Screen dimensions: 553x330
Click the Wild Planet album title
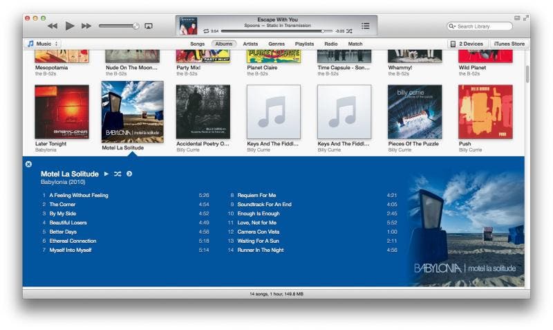(x=472, y=67)
